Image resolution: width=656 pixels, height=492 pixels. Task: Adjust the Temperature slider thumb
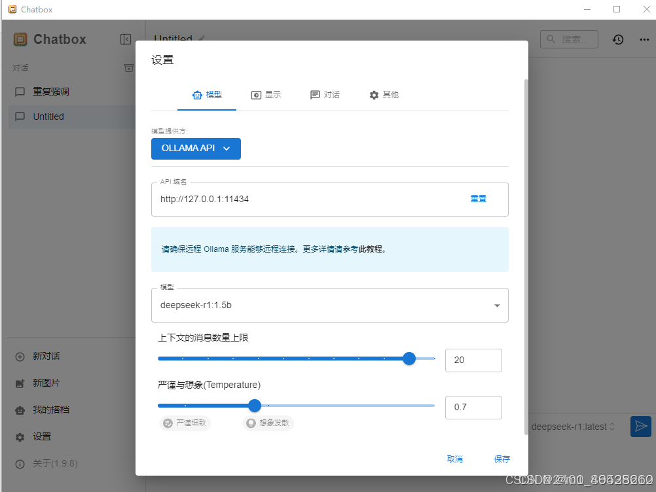(x=255, y=406)
